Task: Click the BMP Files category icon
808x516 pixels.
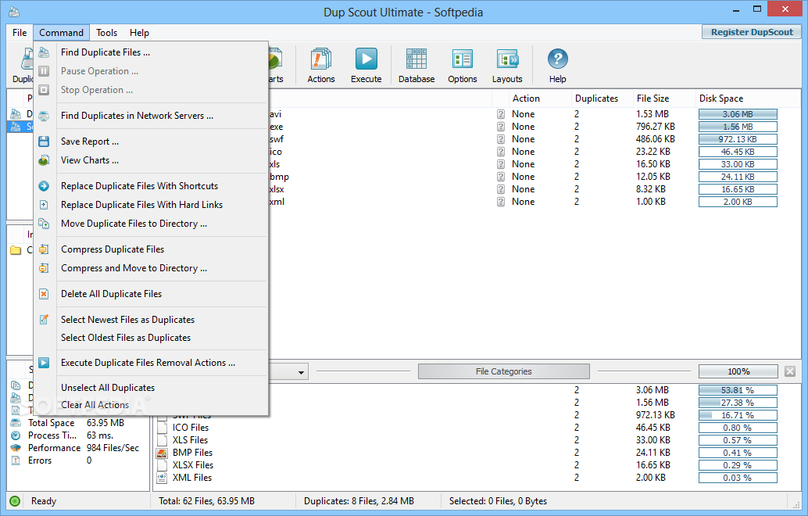Action: pos(162,453)
